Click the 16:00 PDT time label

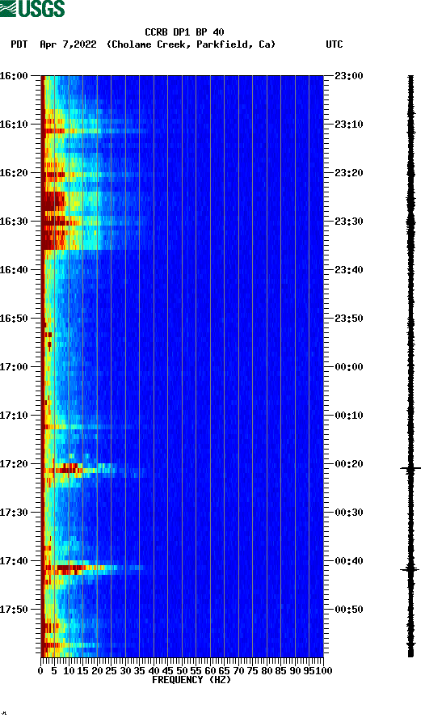point(14,75)
